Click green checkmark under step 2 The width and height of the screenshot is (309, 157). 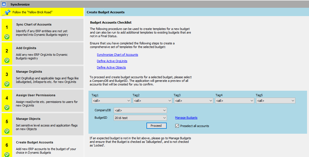click(7, 60)
